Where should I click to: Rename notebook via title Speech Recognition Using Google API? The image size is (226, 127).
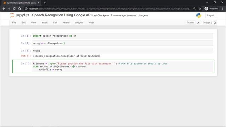click(62, 15)
